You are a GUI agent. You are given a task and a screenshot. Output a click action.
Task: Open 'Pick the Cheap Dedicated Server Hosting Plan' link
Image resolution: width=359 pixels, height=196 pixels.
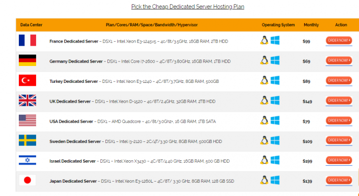click(188, 6)
